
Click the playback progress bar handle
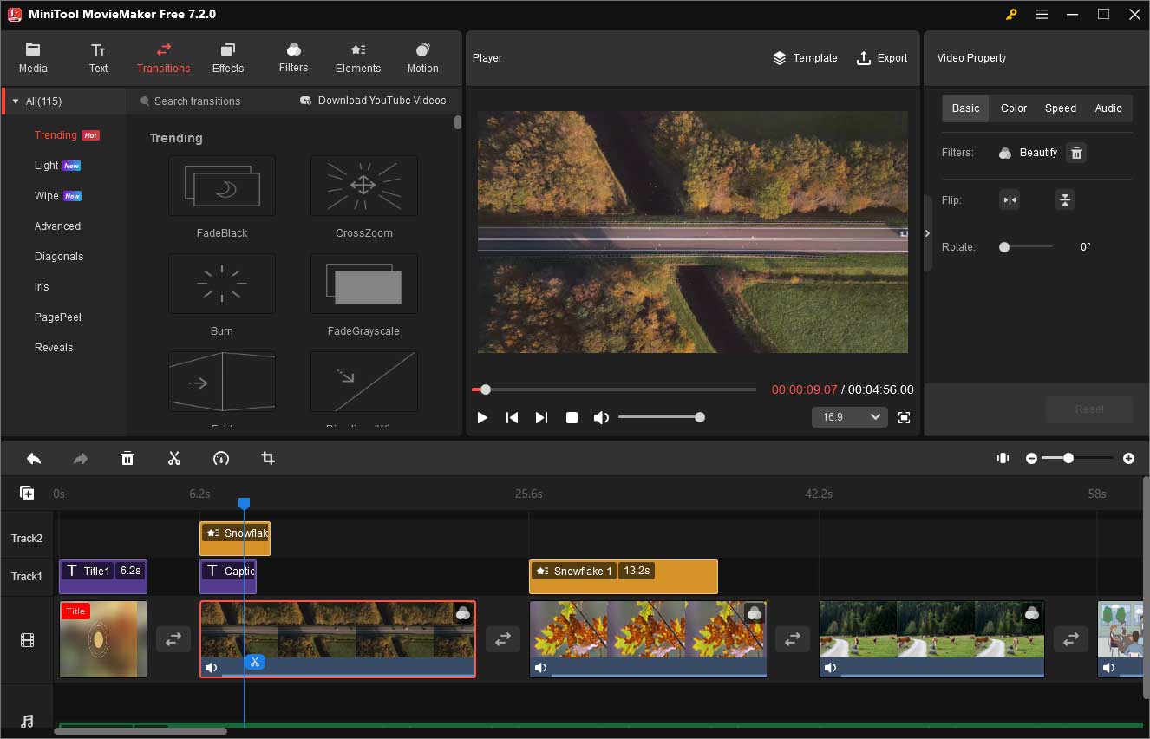pos(486,389)
